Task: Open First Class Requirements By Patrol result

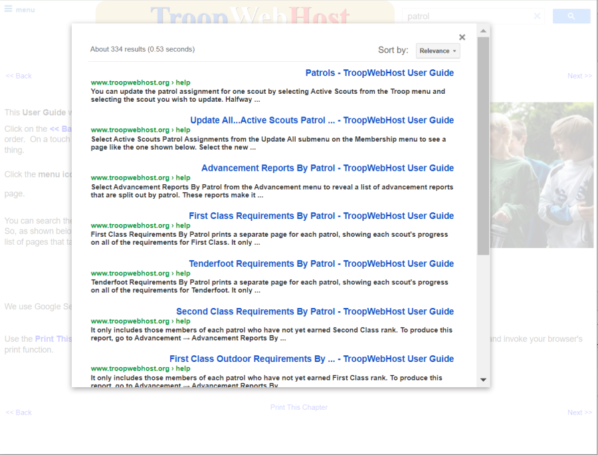Action: point(321,216)
